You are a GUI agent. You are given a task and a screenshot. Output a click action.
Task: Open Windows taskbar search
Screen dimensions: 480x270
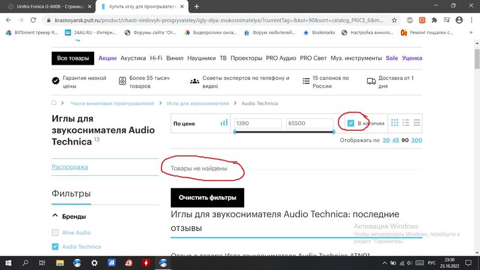pyautogui.click(x=25, y=263)
